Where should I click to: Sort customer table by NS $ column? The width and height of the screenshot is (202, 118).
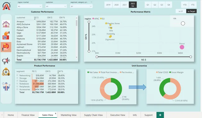36,18
